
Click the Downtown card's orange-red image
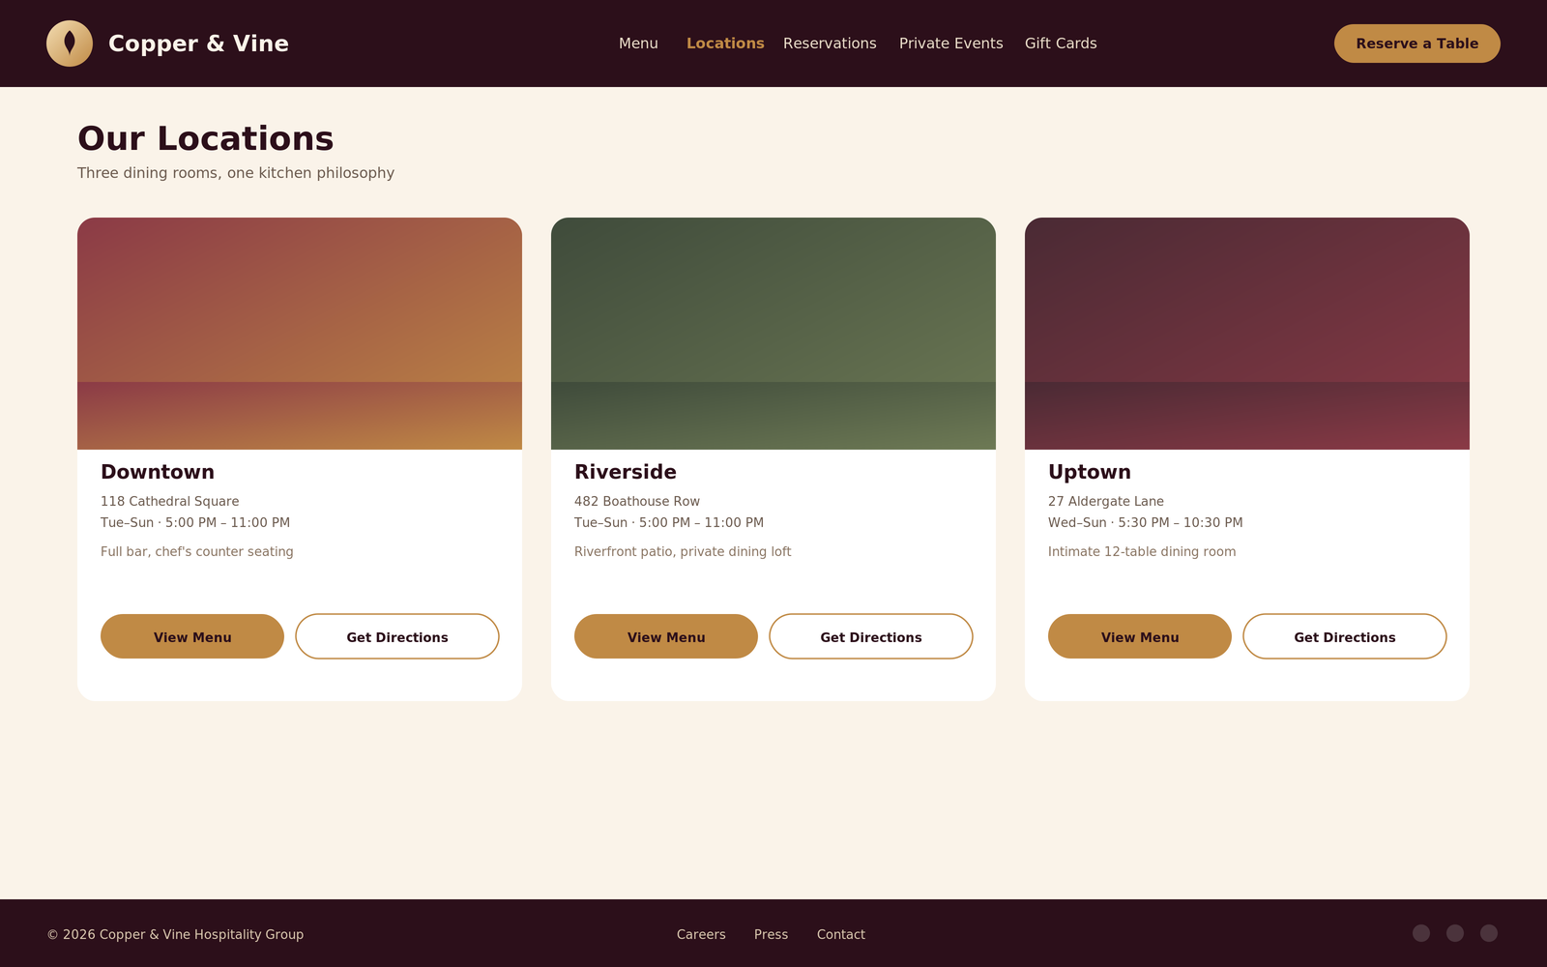click(300, 334)
